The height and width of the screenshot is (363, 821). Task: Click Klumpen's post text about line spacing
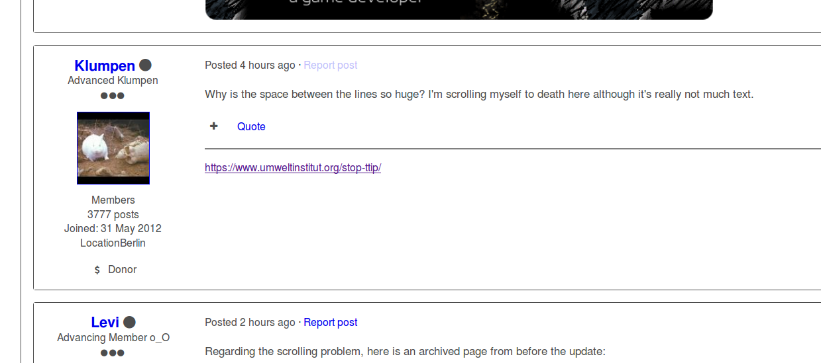click(479, 94)
